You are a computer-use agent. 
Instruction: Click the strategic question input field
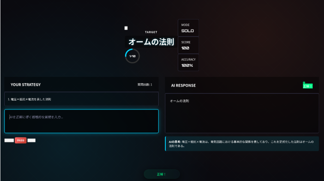[x=81, y=121]
